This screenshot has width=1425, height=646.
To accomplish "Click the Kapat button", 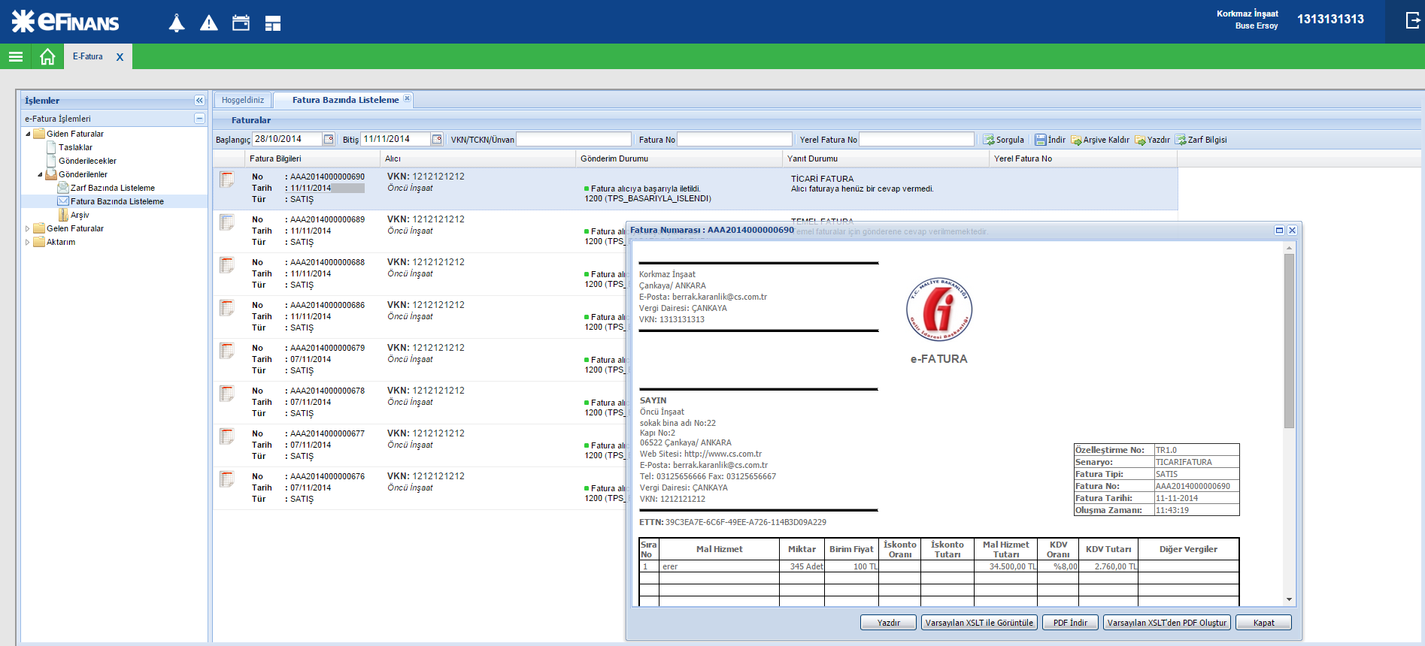I will 1263,623.
